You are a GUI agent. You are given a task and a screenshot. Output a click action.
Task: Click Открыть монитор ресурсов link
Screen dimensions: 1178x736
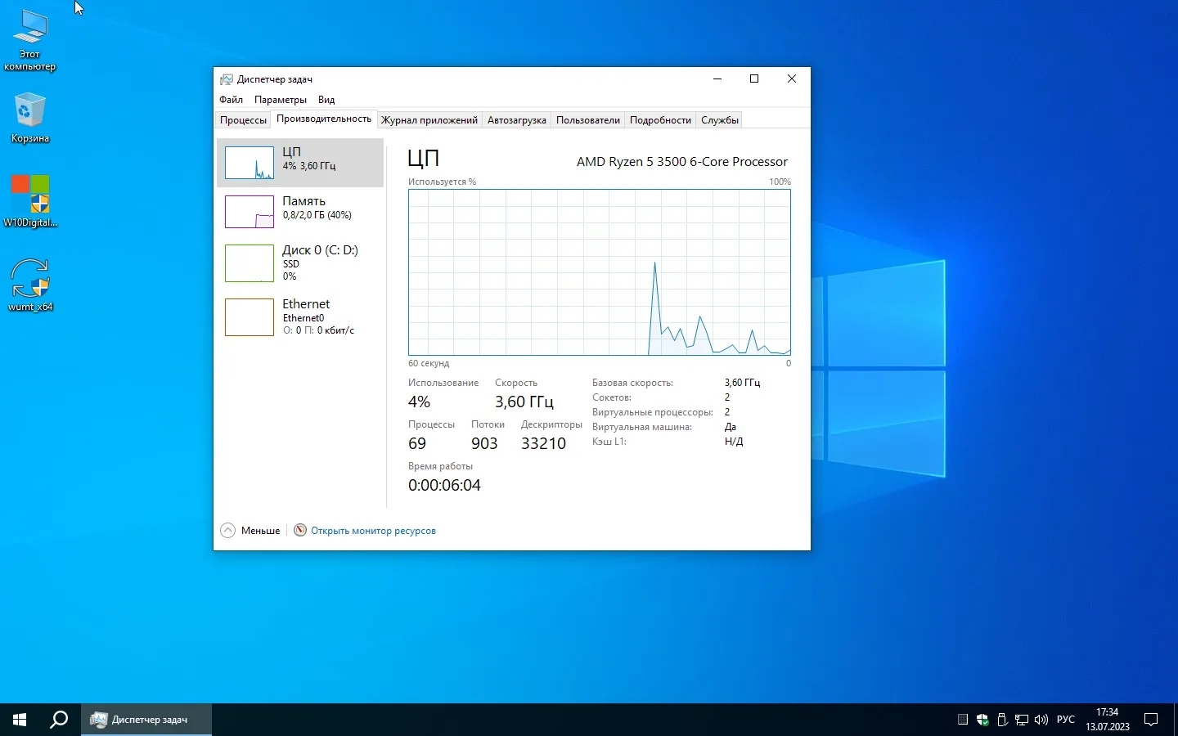(x=373, y=531)
